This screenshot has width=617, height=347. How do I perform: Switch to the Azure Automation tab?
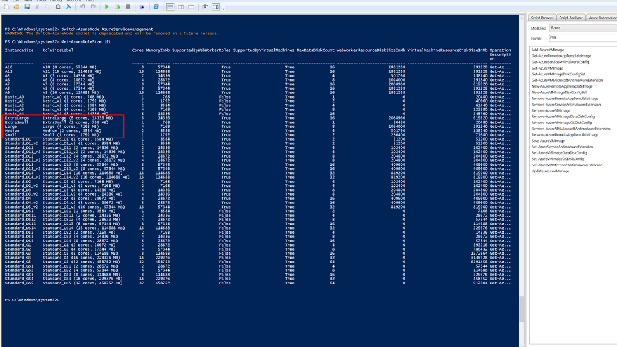pyautogui.click(x=602, y=18)
